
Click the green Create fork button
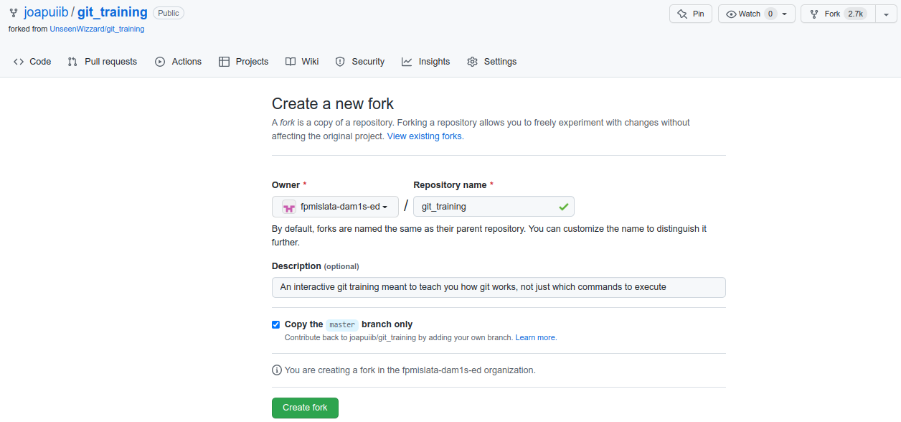pos(305,408)
